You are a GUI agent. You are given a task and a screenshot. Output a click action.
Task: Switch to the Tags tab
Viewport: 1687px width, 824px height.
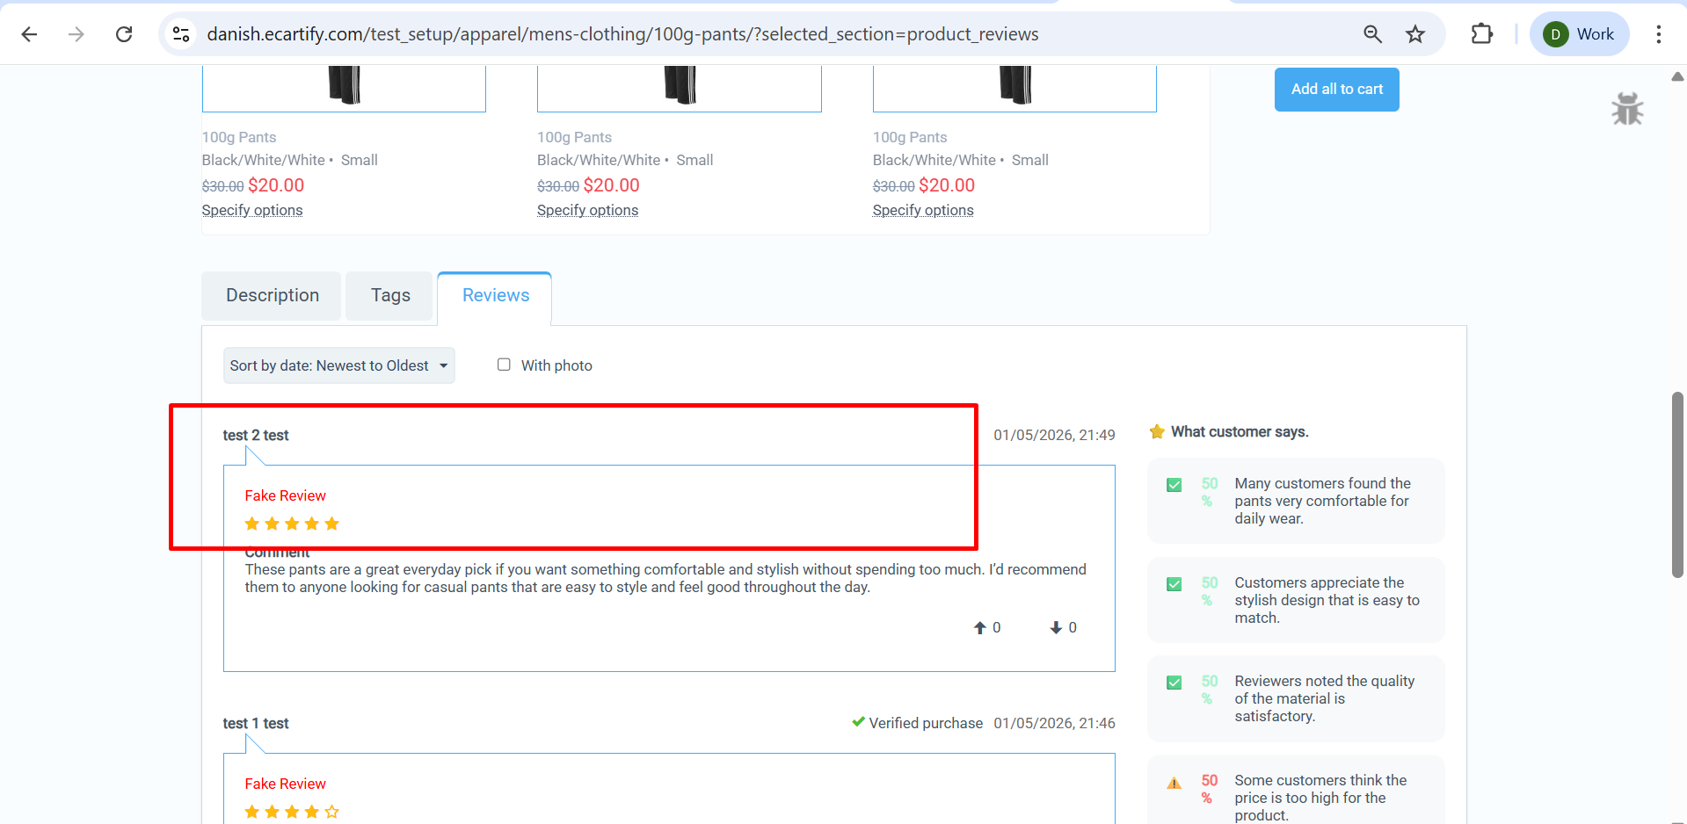(390, 296)
